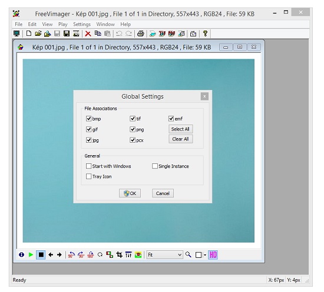The height and width of the screenshot is (292, 324).
Task: Open the Play menu
Action: pos(63,24)
